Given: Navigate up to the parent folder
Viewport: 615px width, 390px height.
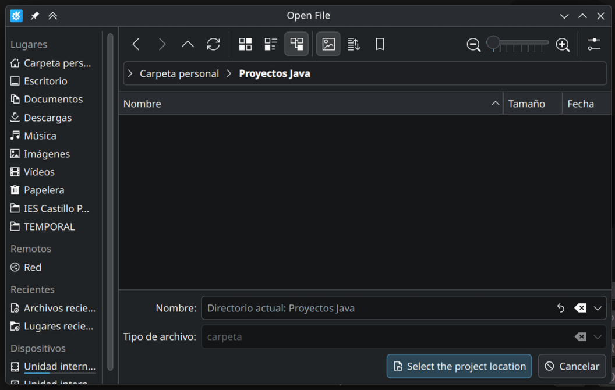Looking at the screenshot, I should (x=188, y=44).
